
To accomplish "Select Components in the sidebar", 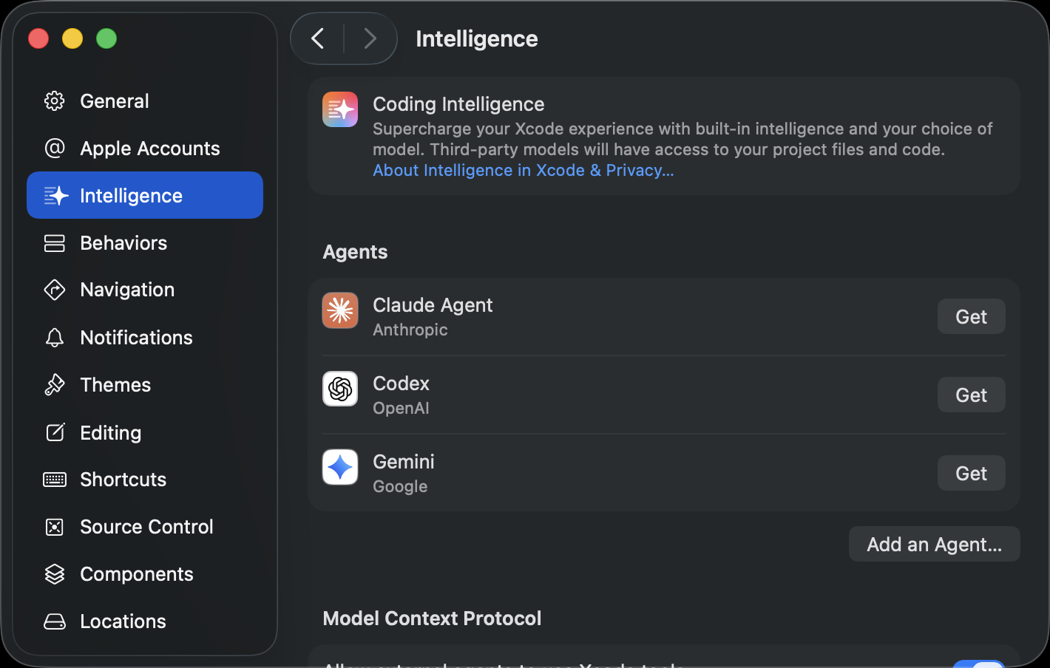I will point(145,574).
